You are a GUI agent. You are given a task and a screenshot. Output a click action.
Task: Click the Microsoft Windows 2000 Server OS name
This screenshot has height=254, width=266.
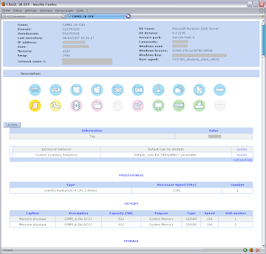tap(196, 29)
